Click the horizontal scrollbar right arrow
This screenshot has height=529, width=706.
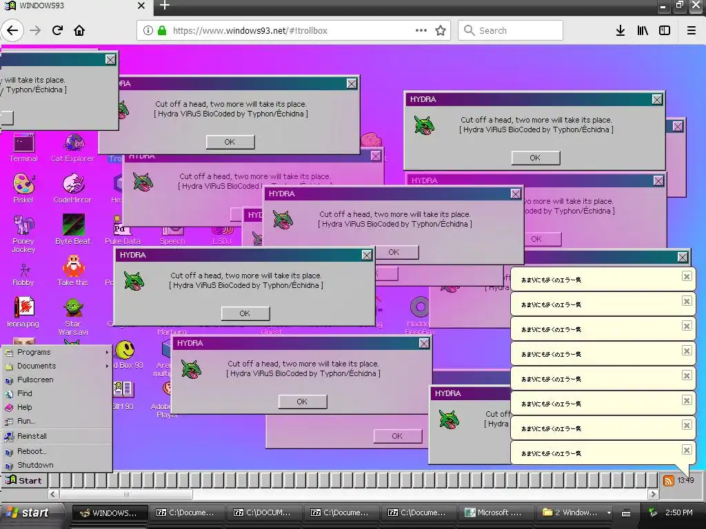(x=653, y=495)
